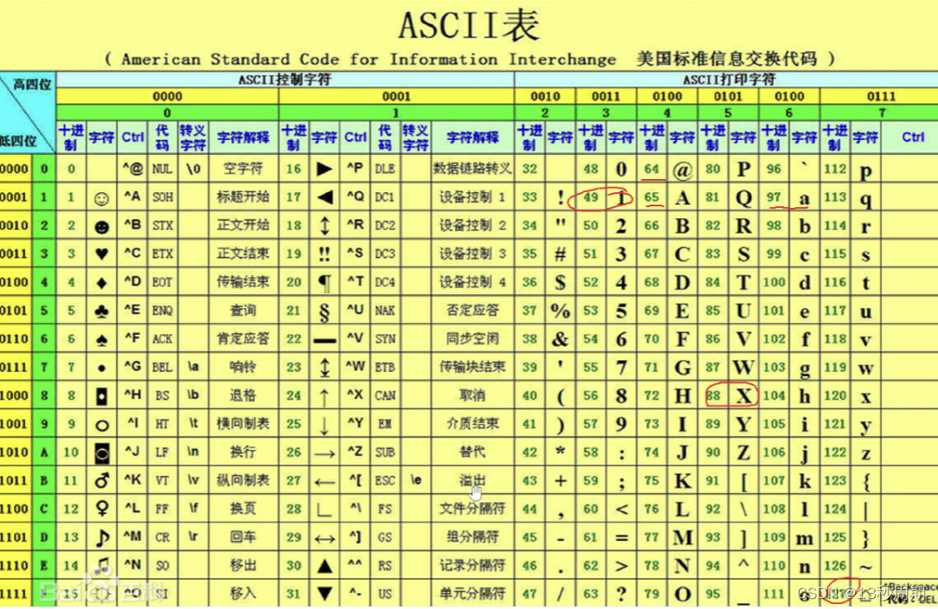The height and width of the screenshot is (609, 938).
Task: Click the ESC code cell
Action: click(384, 481)
